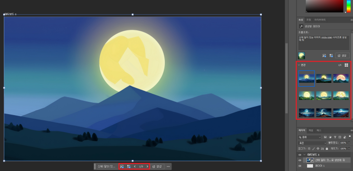Viewport: 353px width, 171px height.
Task: Toggle lock transparent pixels icon
Action: [x=309, y=149]
